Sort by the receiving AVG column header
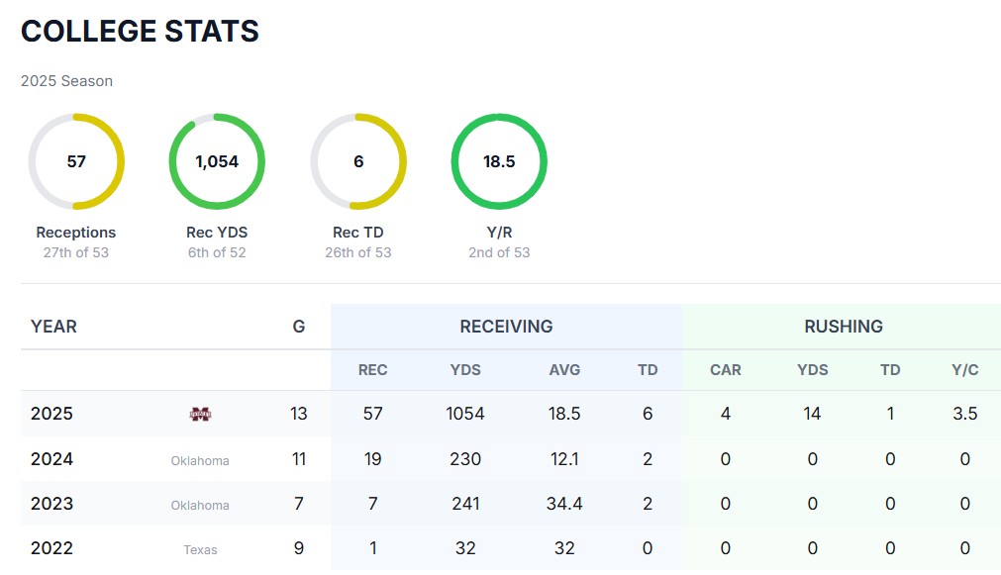 pyautogui.click(x=564, y=370)
